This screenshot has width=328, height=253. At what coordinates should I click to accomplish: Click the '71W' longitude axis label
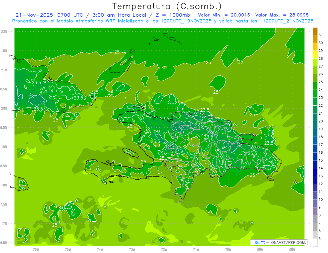pyautogui.click(x=196, y=249)
